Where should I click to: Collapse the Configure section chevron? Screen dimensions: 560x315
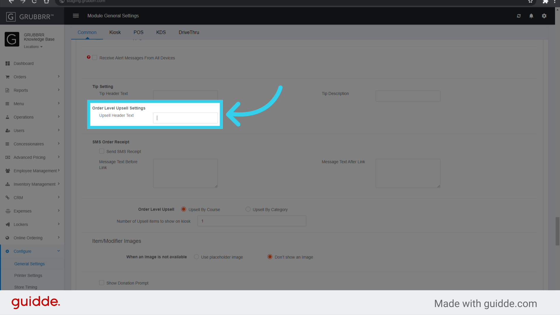pos(59,251)
